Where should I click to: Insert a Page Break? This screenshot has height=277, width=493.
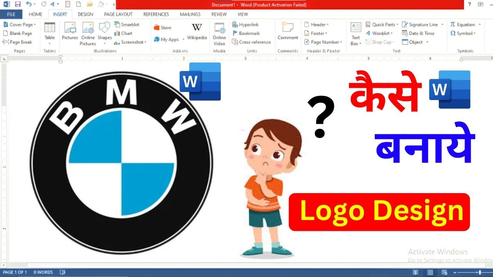point(18,42)
